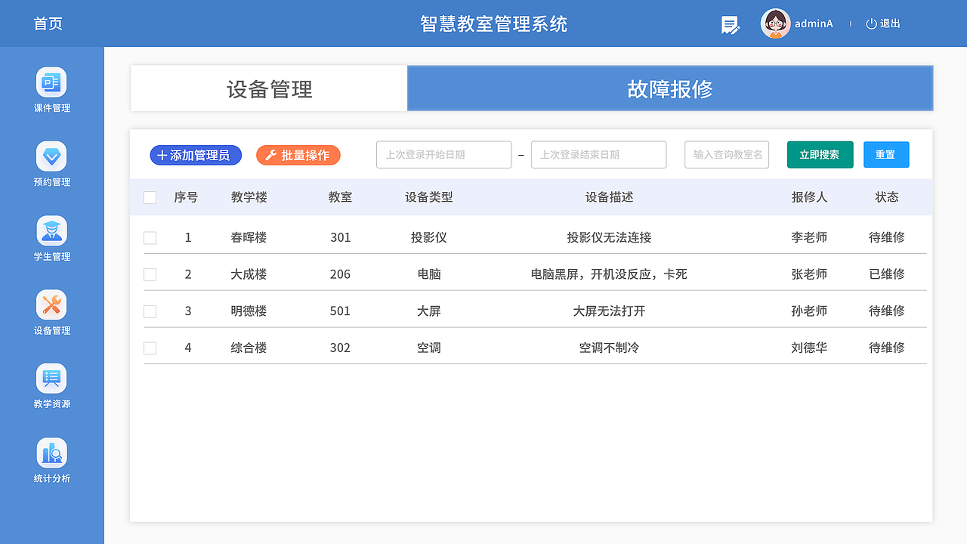Viewport: 967px width, 544px height.
Task: Focus the 输入查询教室名 search field
Action: (x=727, y=154)
